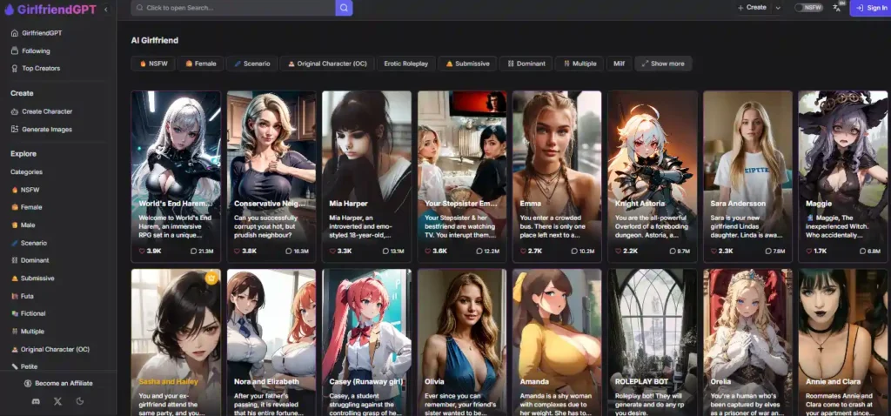Click the GirlfriendGPT flame logo
The image size is (891, 416).
[x=9, y=9]
